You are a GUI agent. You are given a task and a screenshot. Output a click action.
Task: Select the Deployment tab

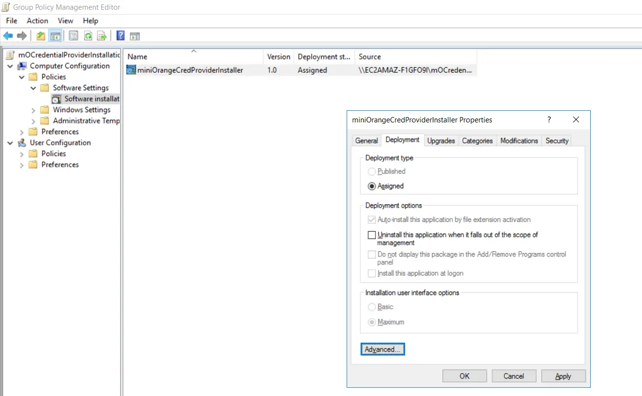click(x=402, y=139)
